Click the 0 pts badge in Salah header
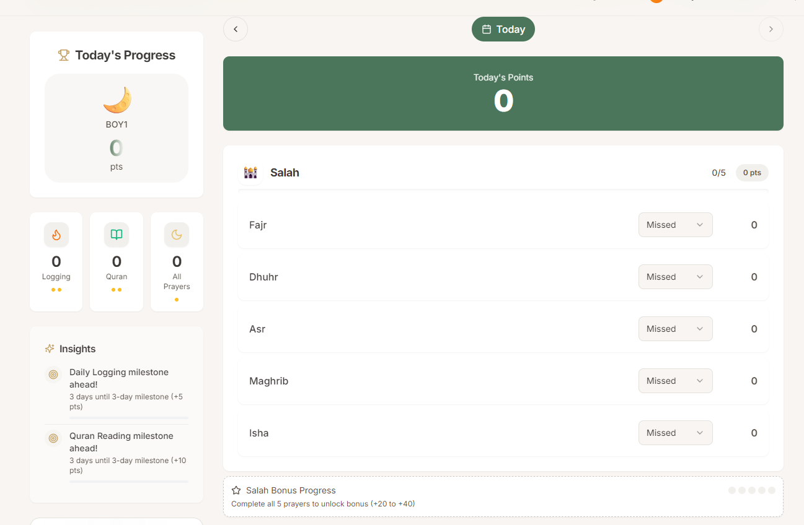 tap(752, 173)
